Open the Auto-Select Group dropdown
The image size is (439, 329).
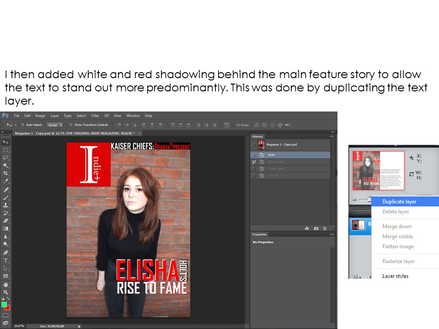(54, 125)
